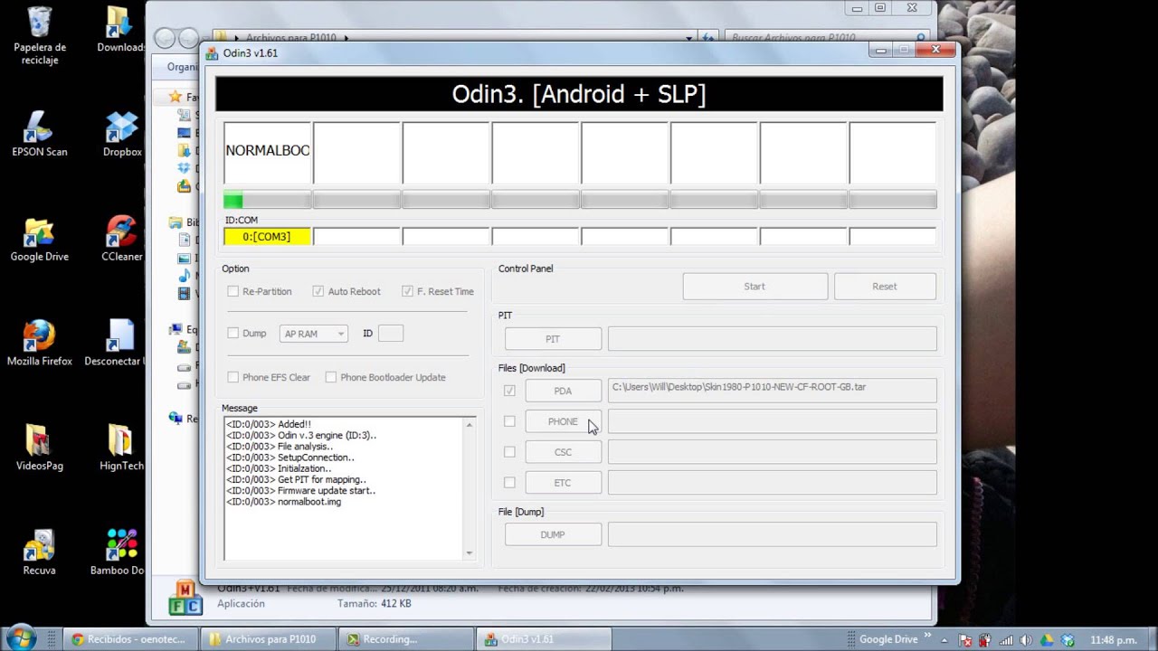The width and height of the screenshot is (1158, 651).
Task: Open Organizar menu in Explorer window
Action: click(182, 67)
